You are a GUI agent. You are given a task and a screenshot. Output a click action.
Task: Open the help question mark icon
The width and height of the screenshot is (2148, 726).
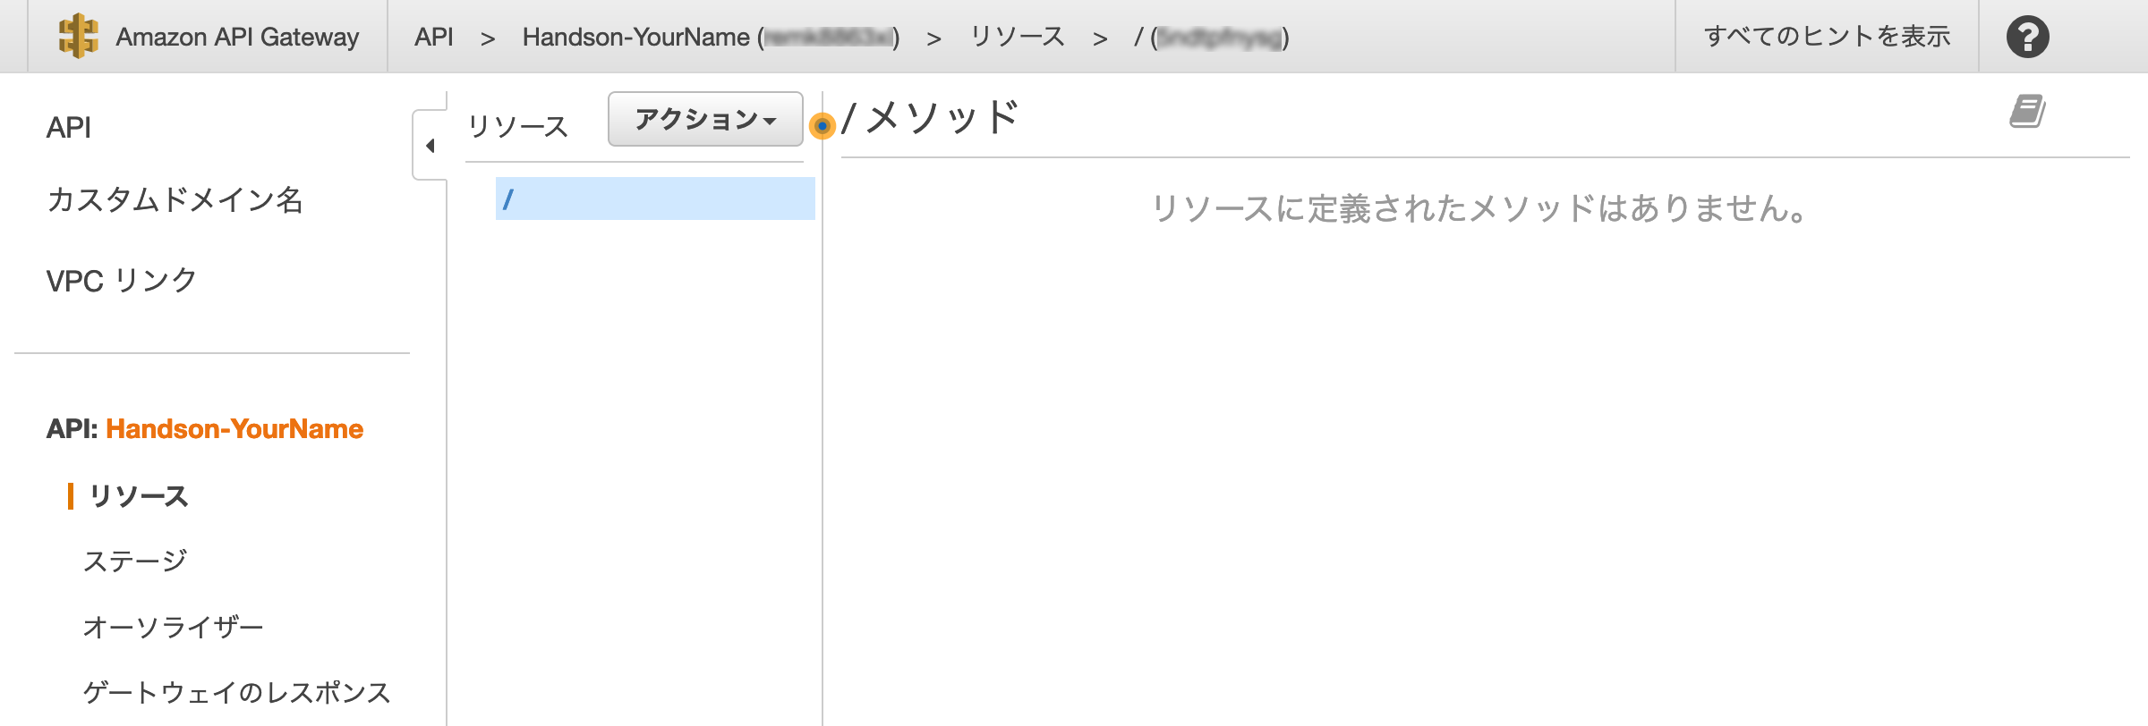click(2027, 37)
